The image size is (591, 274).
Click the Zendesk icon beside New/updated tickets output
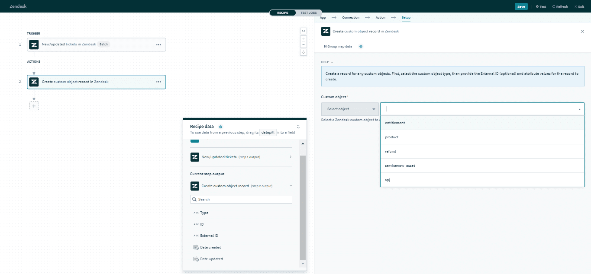pyautogui.click(x=195, y=157)
